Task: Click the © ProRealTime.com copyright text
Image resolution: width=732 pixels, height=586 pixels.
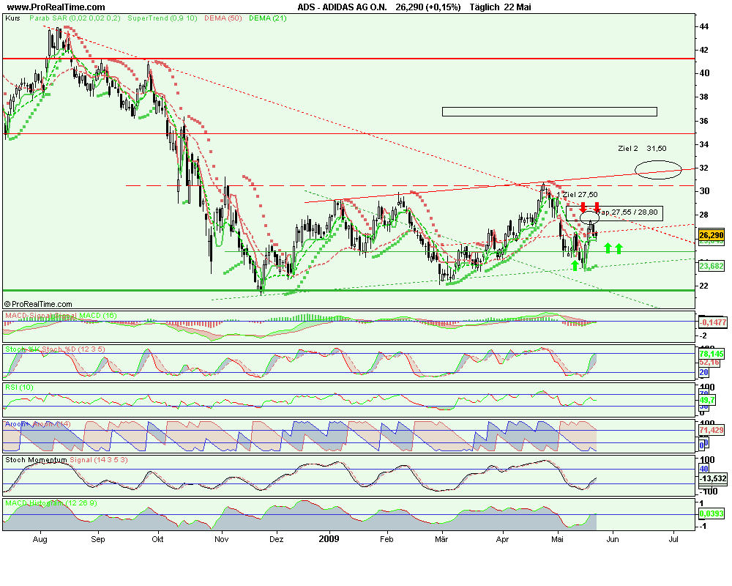Action: click(x=39, y=303)
